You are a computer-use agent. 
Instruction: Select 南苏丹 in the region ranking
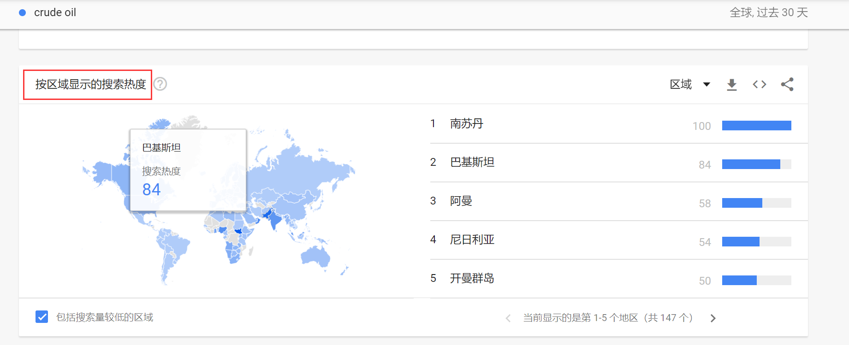pyautogui.click(x=466, y=123)
